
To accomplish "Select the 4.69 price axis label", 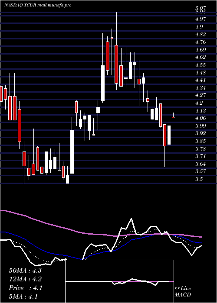I will click(x=201, y=50).
